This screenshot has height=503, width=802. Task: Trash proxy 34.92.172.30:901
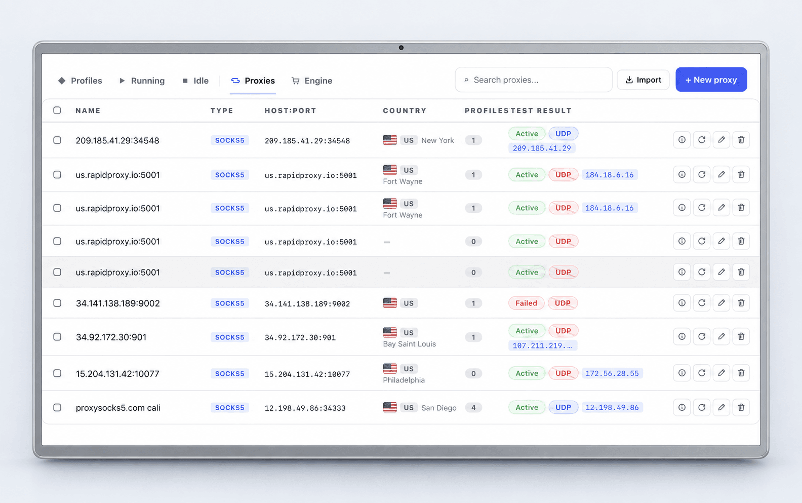pos(741,336)
